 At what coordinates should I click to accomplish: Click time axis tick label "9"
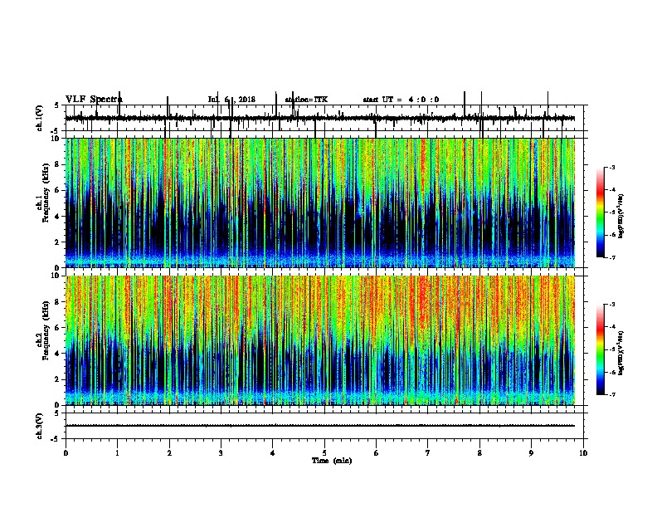pos(531,452)
